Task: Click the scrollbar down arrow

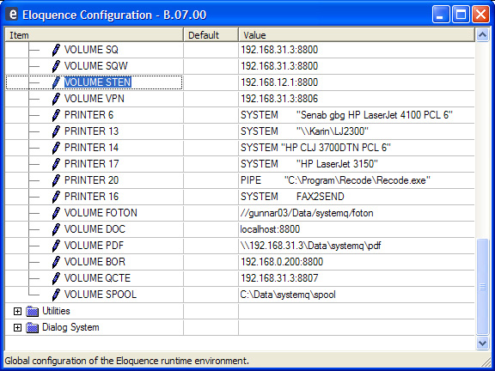Action: pos(482,343)
